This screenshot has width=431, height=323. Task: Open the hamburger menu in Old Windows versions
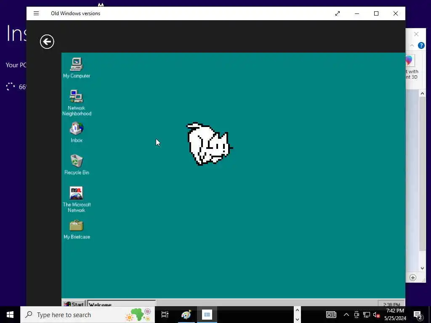(x=36, y=13)
